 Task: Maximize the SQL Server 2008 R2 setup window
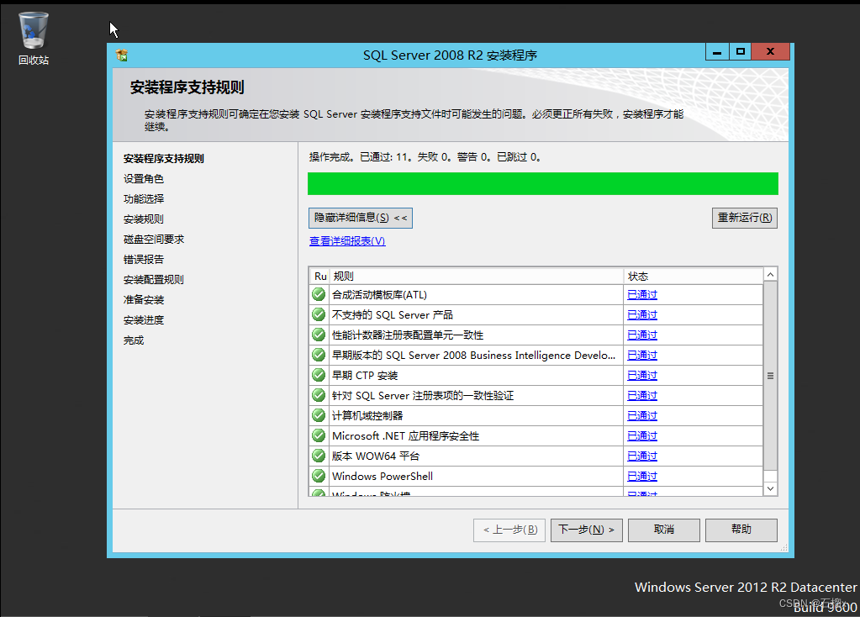pos(741,51)
